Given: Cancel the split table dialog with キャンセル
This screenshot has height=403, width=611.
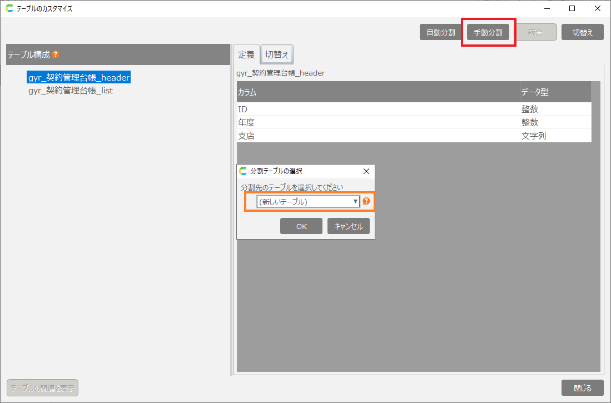Looking at the screenshot, I should pos(349,226).
